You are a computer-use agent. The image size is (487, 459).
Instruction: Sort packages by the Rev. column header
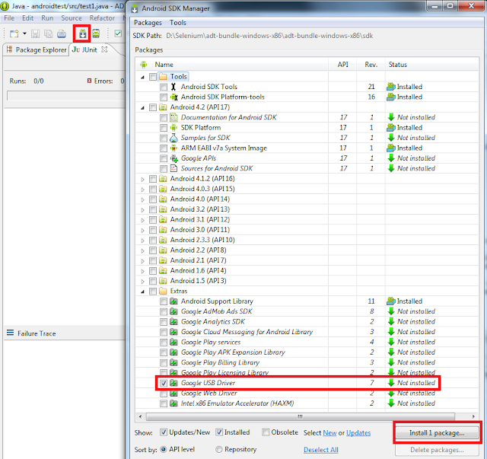point(371,65)
